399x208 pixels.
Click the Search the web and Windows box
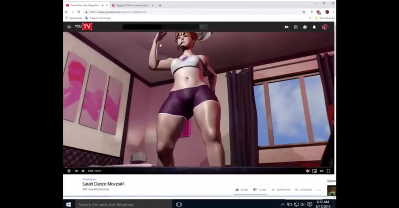124,204
